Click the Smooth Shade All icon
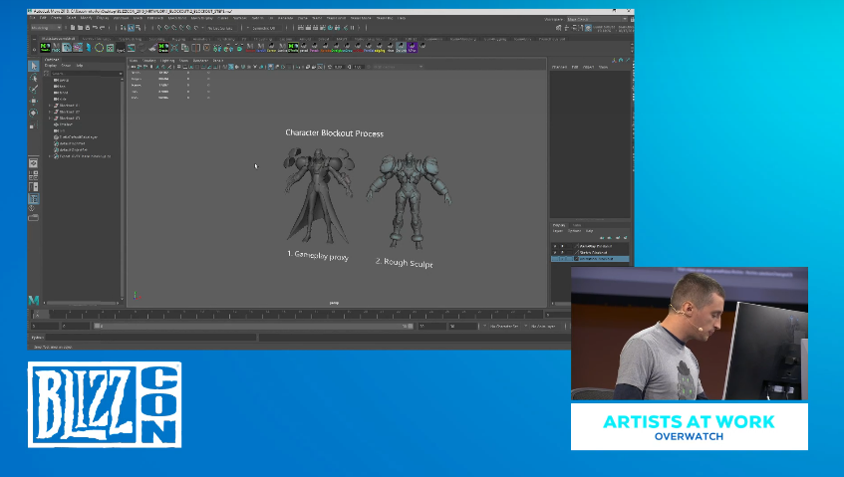The width and height of the screenshot is (844, 477). tap(231, 67)
